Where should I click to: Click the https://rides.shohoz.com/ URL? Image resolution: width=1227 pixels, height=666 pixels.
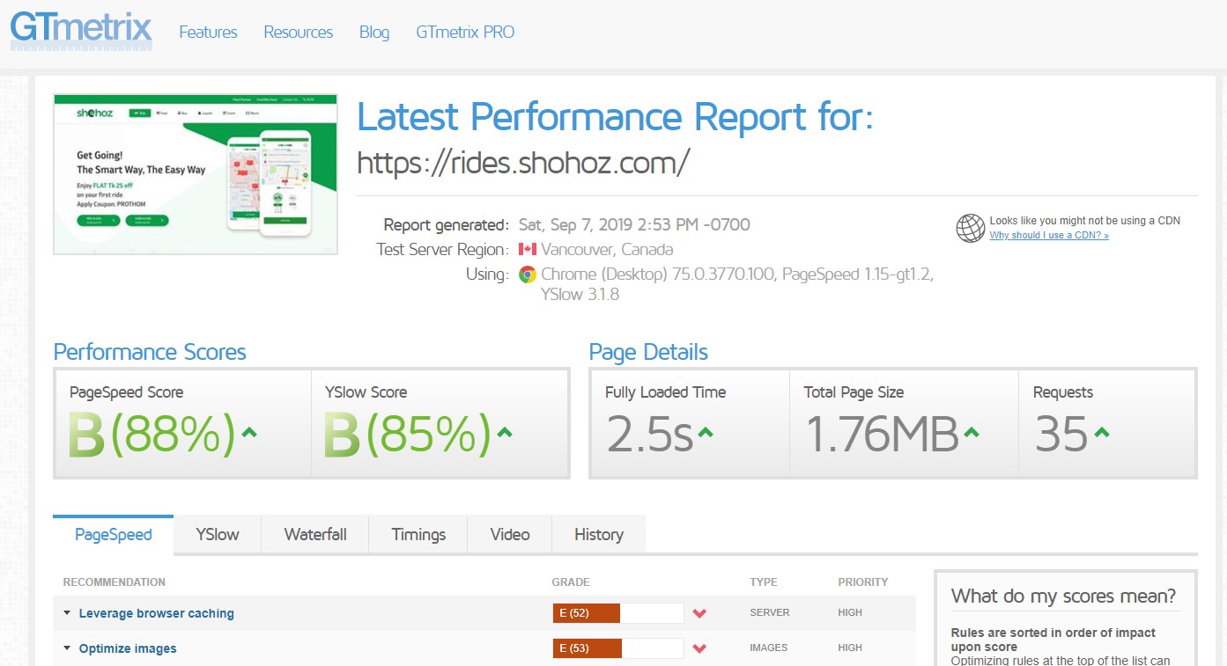pos(523,163)
